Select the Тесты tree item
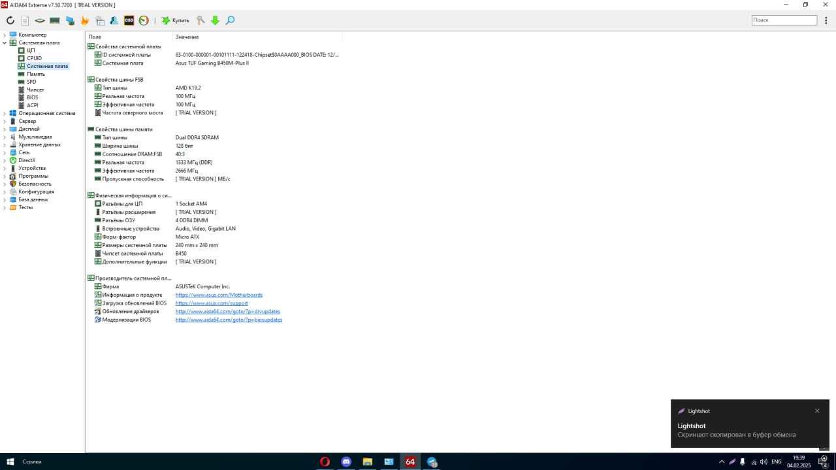Image resolution: width=836 pixels, height=470 pixels. click(x=25, y=207)
